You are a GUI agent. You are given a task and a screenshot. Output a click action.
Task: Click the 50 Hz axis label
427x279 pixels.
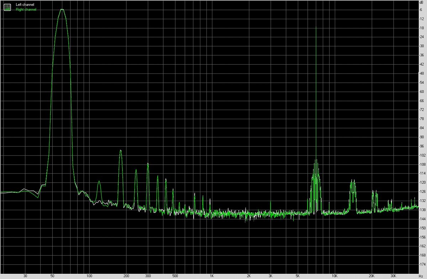[x=52, y=276]
